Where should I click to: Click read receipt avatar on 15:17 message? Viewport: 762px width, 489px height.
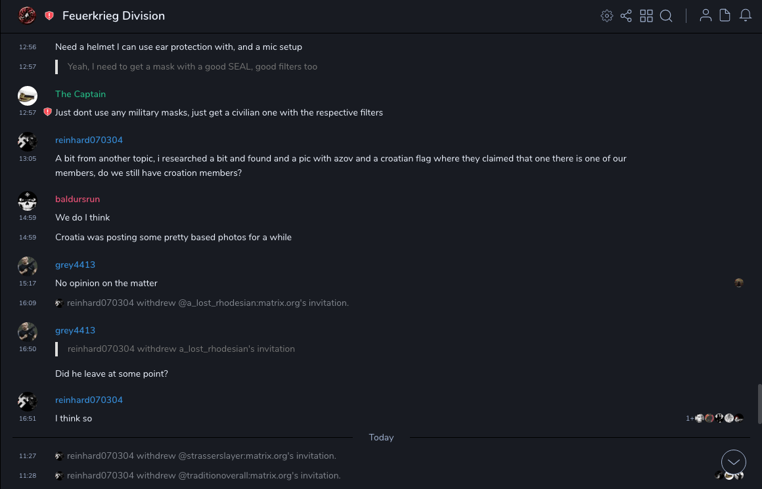tap(739, 283)
